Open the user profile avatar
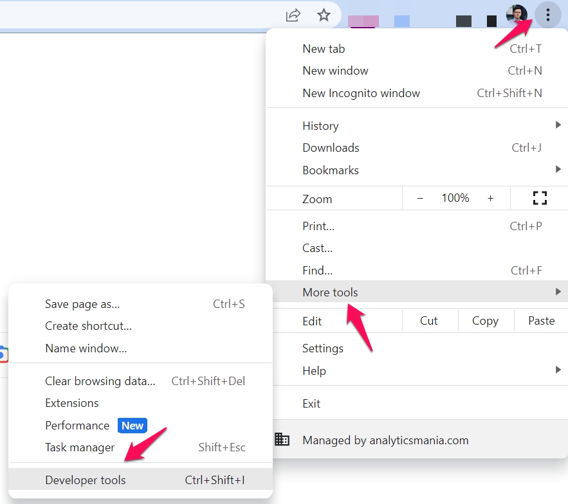Image resolution: width=568 pixels, height=504 pixels. [x=517, y=15]
